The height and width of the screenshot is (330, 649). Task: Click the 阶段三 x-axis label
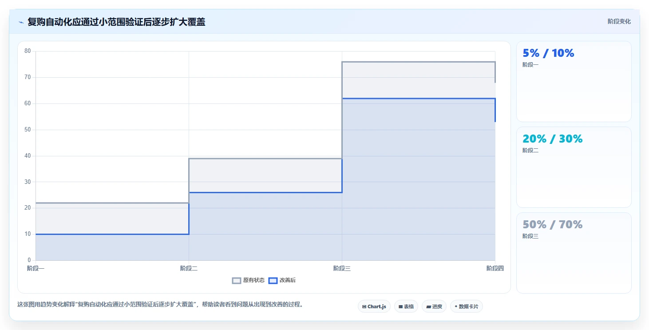pyautogui.click(x=342, y=268)
